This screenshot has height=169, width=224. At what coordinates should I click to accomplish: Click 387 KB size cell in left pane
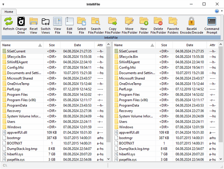[x=52, y=138]
